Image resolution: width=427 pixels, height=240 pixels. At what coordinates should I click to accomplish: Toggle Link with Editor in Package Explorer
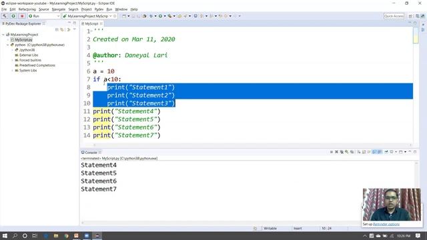tap(62, 29)
